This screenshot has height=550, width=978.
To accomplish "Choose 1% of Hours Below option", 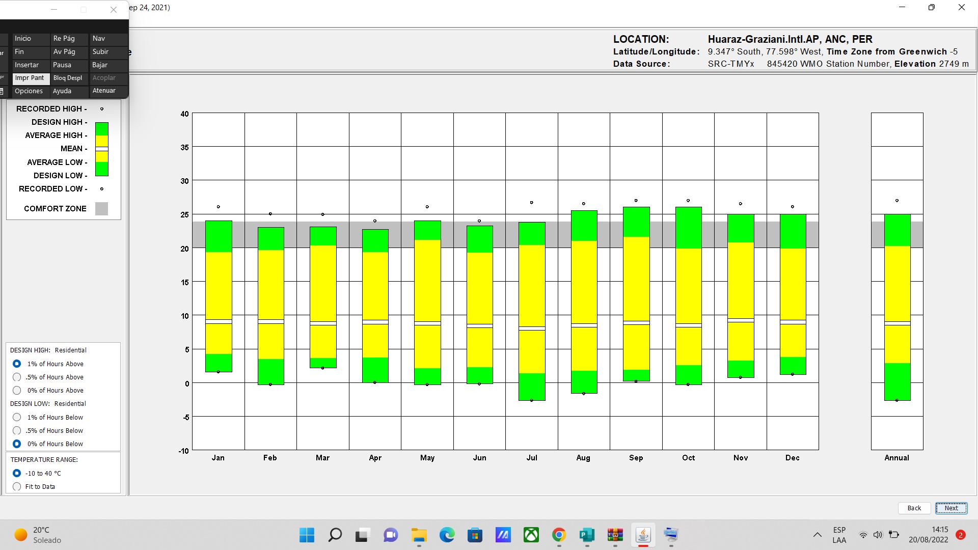I will [x=17, y=418].
